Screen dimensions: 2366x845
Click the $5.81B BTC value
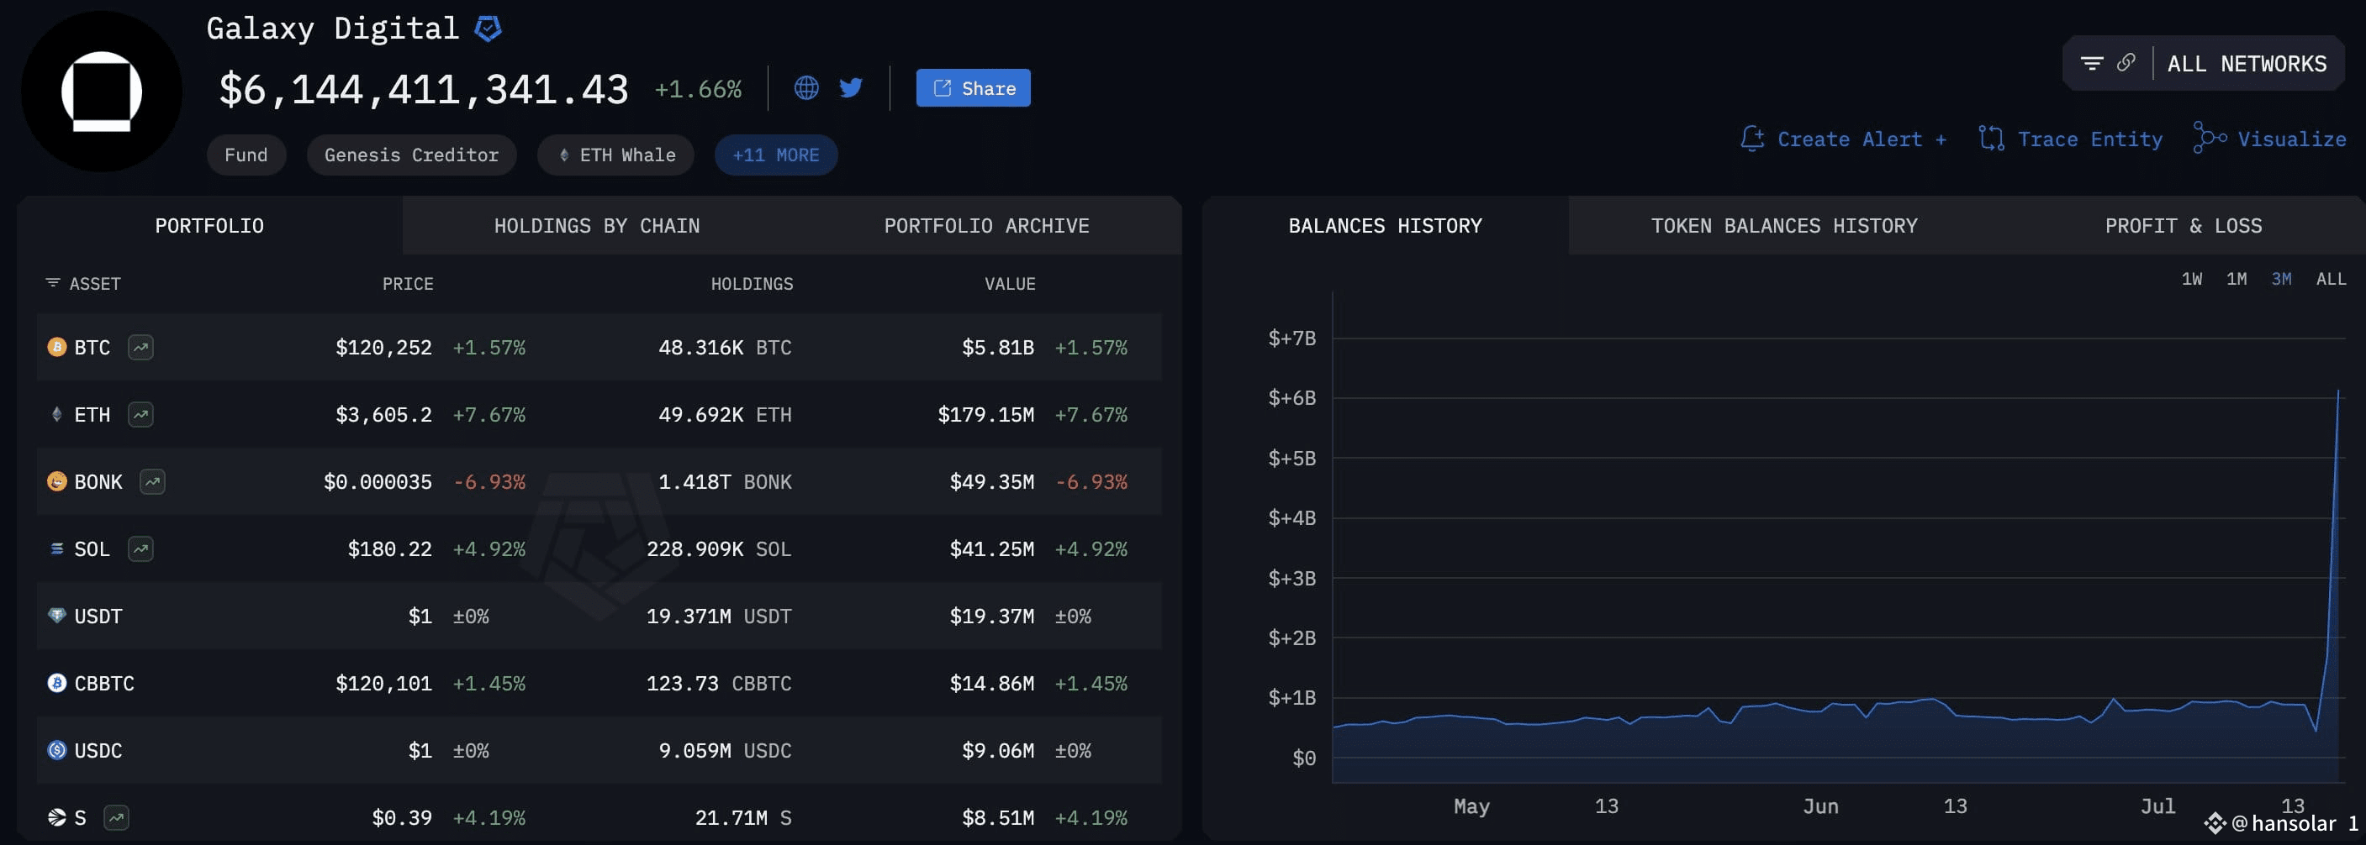click(997, 348)
